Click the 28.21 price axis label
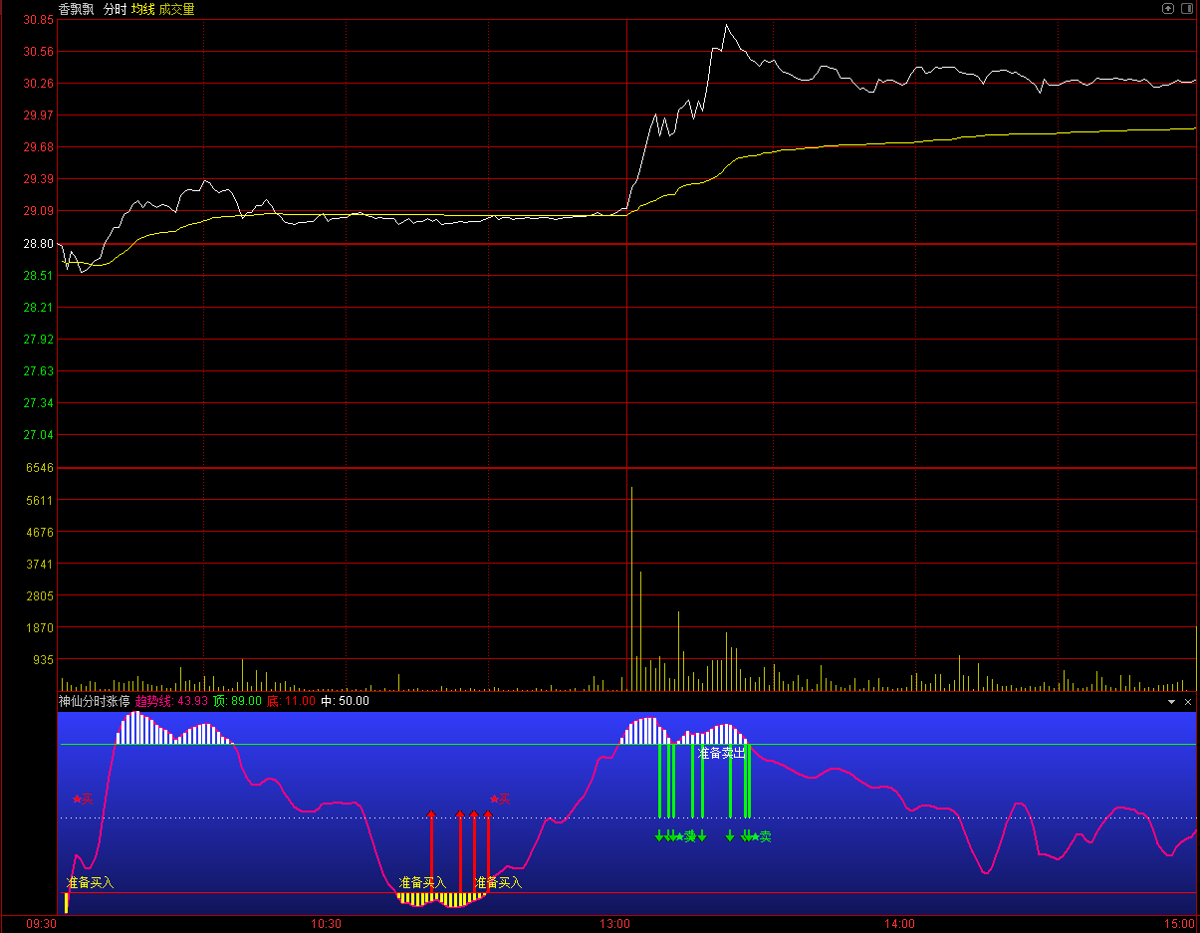 [x=38, y=308]
